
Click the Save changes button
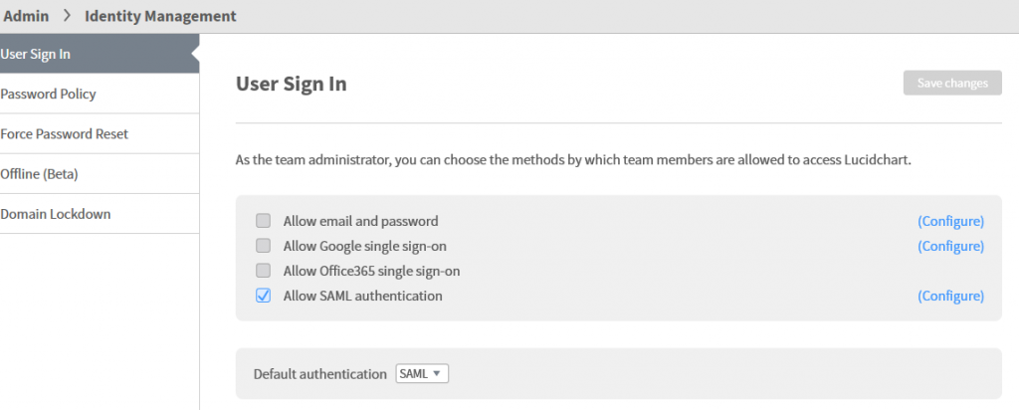(952, 84)
